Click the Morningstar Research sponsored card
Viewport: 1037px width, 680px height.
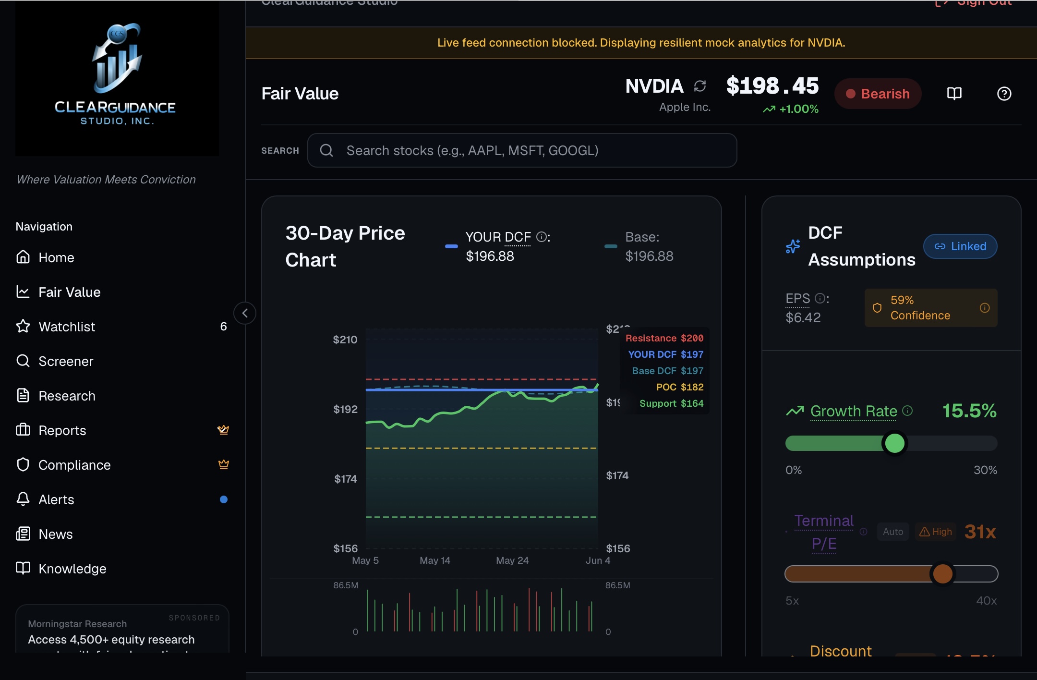[x=122, y=629]
